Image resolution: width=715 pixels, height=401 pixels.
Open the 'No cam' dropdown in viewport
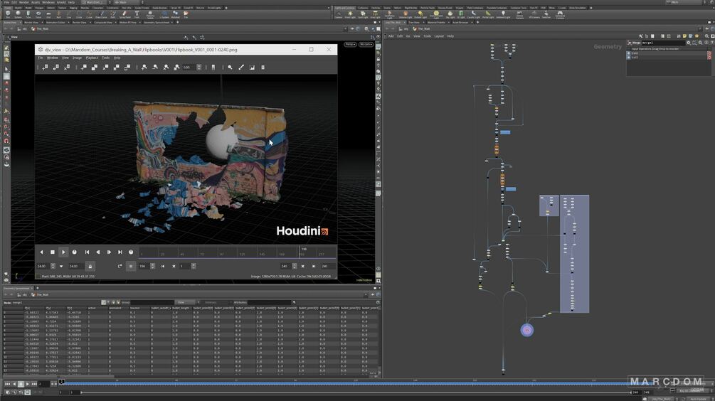(366, 44)
